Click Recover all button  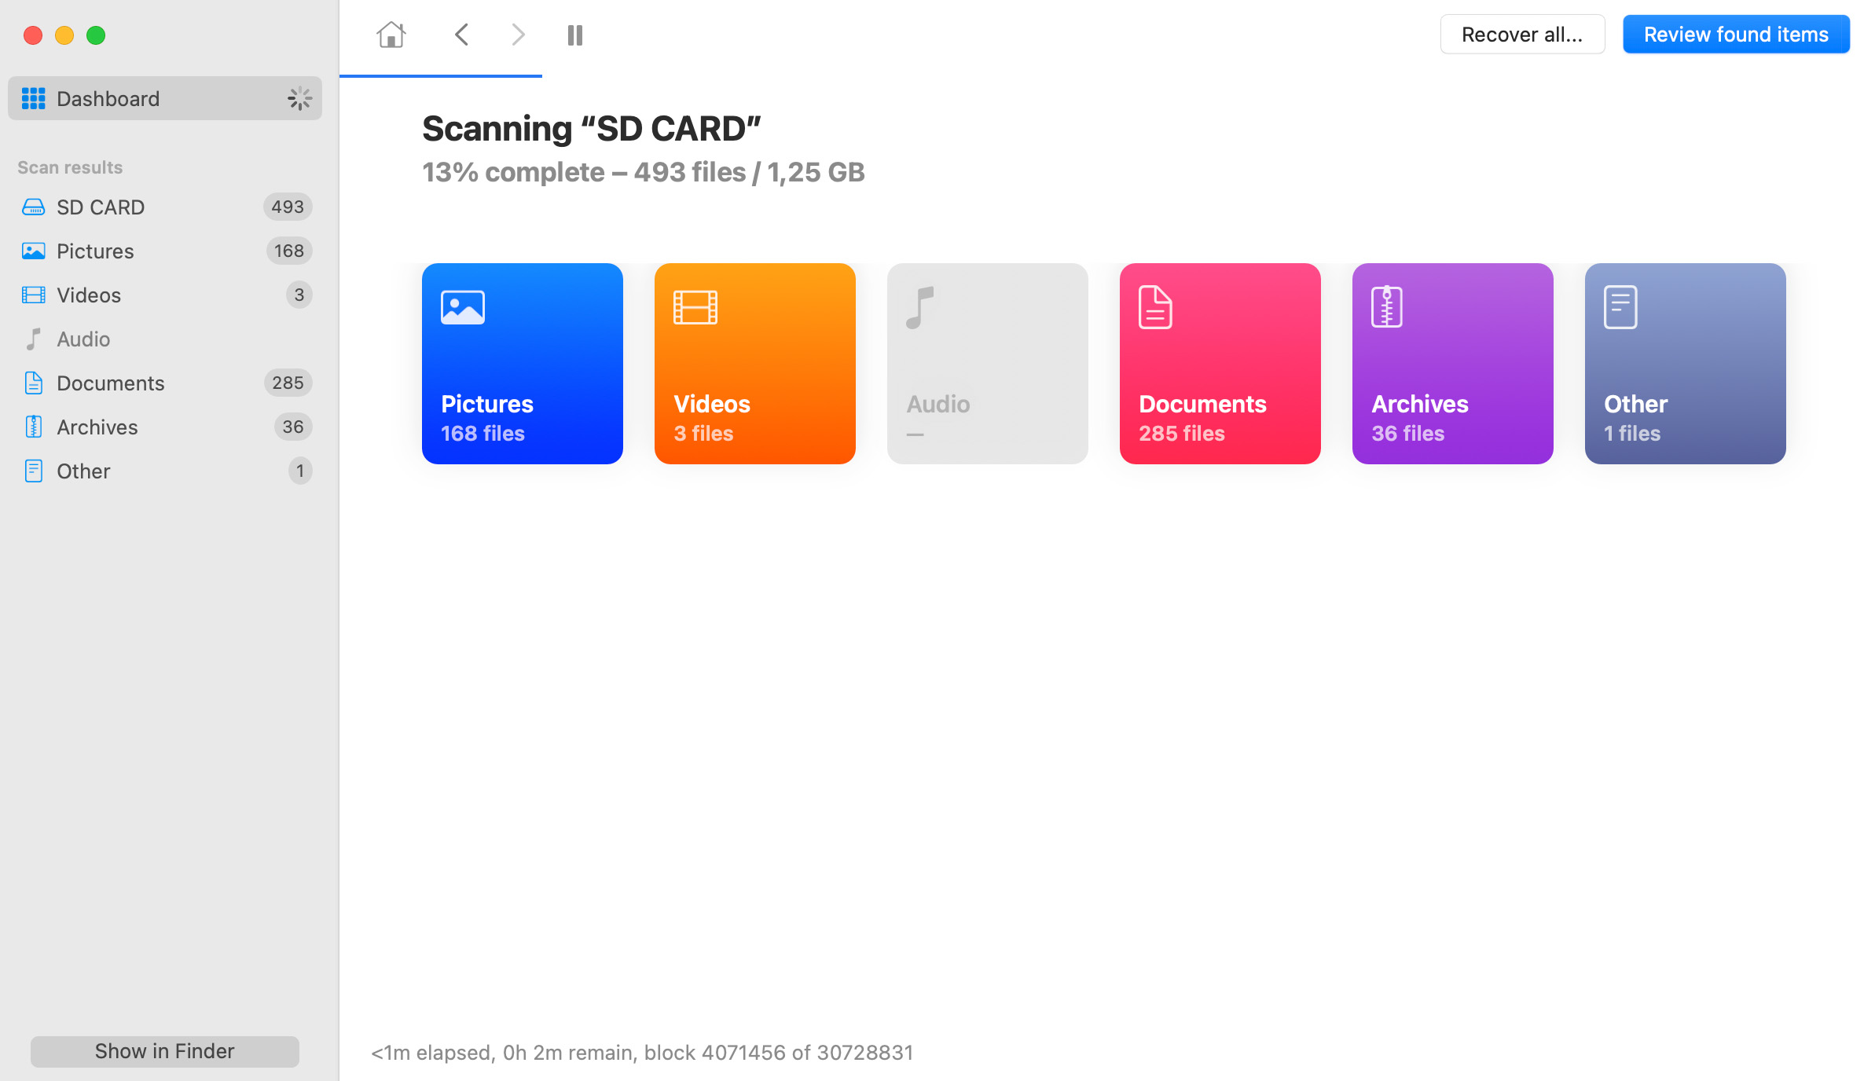click(1521, 35)
